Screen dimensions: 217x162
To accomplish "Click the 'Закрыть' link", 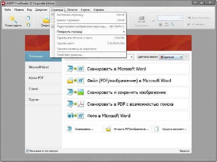I will point(184,151).
